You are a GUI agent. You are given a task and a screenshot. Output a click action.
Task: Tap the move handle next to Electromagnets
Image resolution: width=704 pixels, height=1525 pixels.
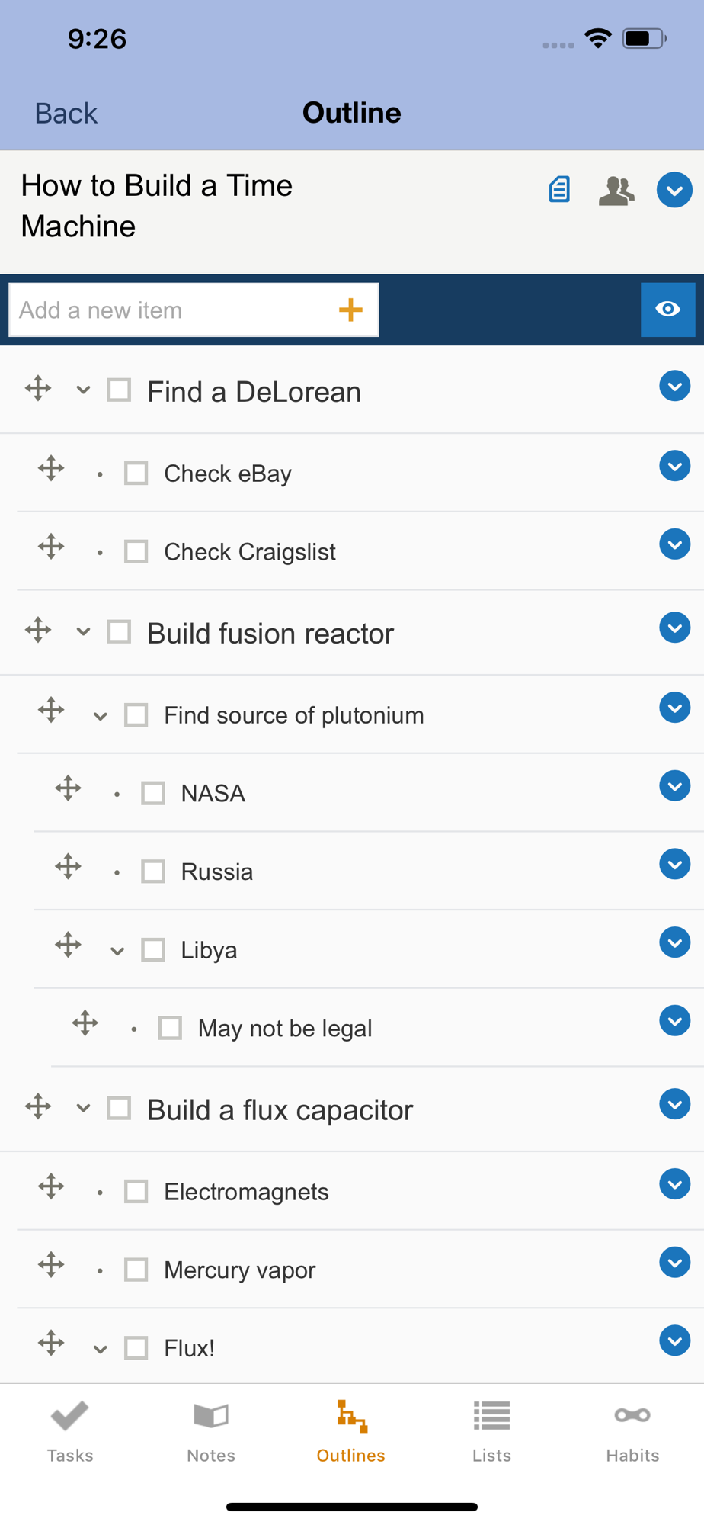coord(52,1186)
